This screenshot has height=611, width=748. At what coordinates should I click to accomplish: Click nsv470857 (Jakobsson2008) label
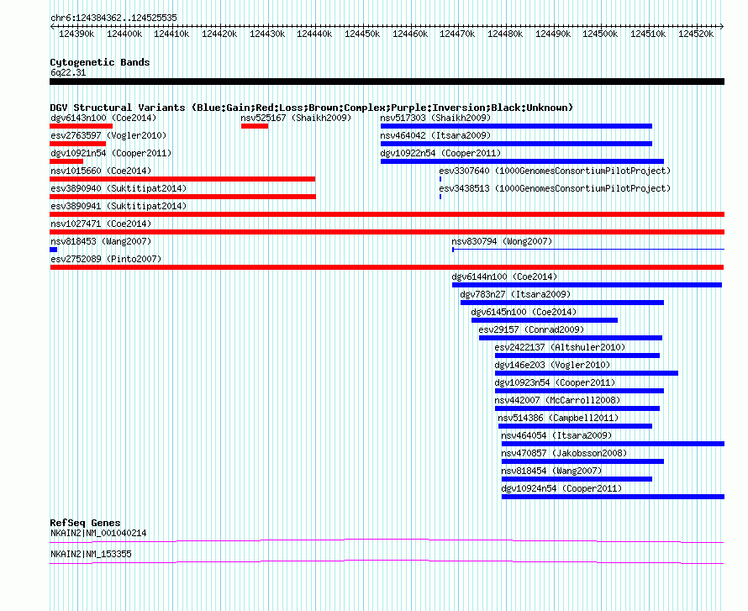pos(564,453)
